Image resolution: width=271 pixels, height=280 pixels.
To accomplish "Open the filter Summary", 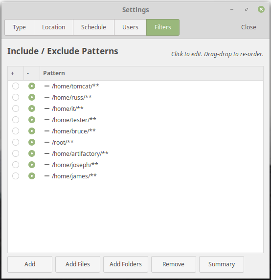I will click(222, 264).
